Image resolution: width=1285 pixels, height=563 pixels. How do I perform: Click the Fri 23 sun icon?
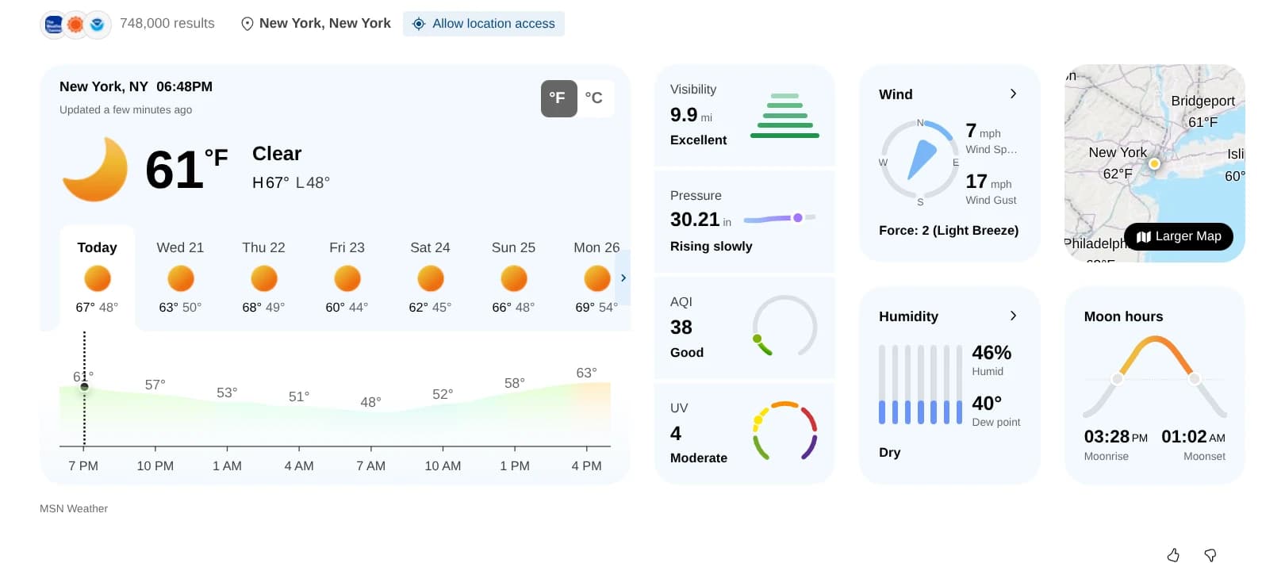tap(347, 279)
